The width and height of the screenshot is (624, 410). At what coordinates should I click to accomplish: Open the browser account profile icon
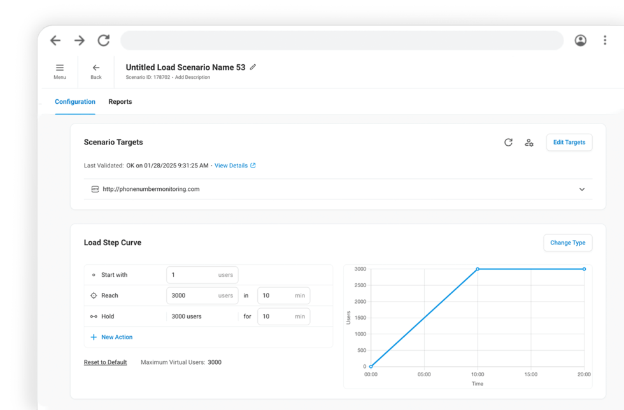pos(580,40)
